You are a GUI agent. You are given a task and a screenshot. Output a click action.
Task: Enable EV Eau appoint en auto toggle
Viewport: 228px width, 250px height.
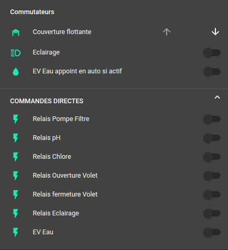[x=212, y=72]
